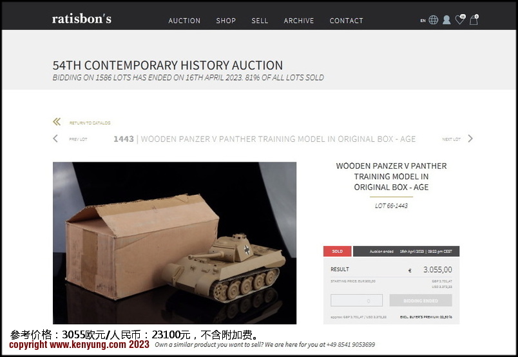
Task: Click the Prev Lot link
Action: point(78,139)
